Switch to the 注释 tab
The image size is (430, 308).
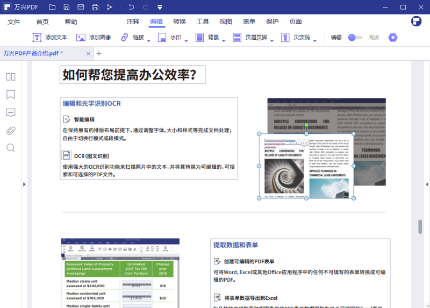coord(133,22)
